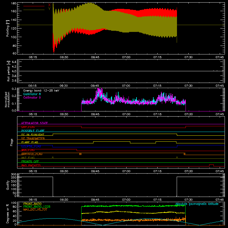The height and width of the screenshot is (228, 228).
Task: Click the PARTICLE_FLAG label
Action: tap(32, 154)
